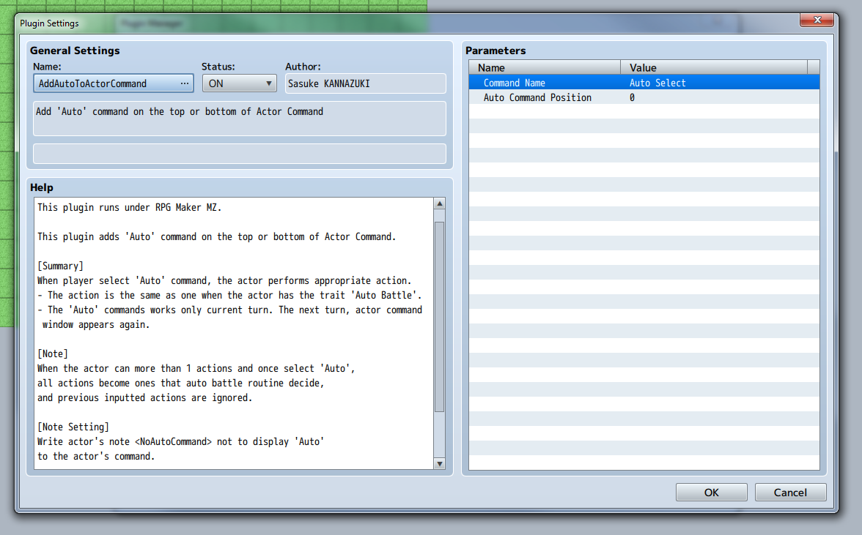Click the Help panel scroll-up arrow
Image resolution: width=862 pixels, height=535 pixels.
tap(441, 203)
